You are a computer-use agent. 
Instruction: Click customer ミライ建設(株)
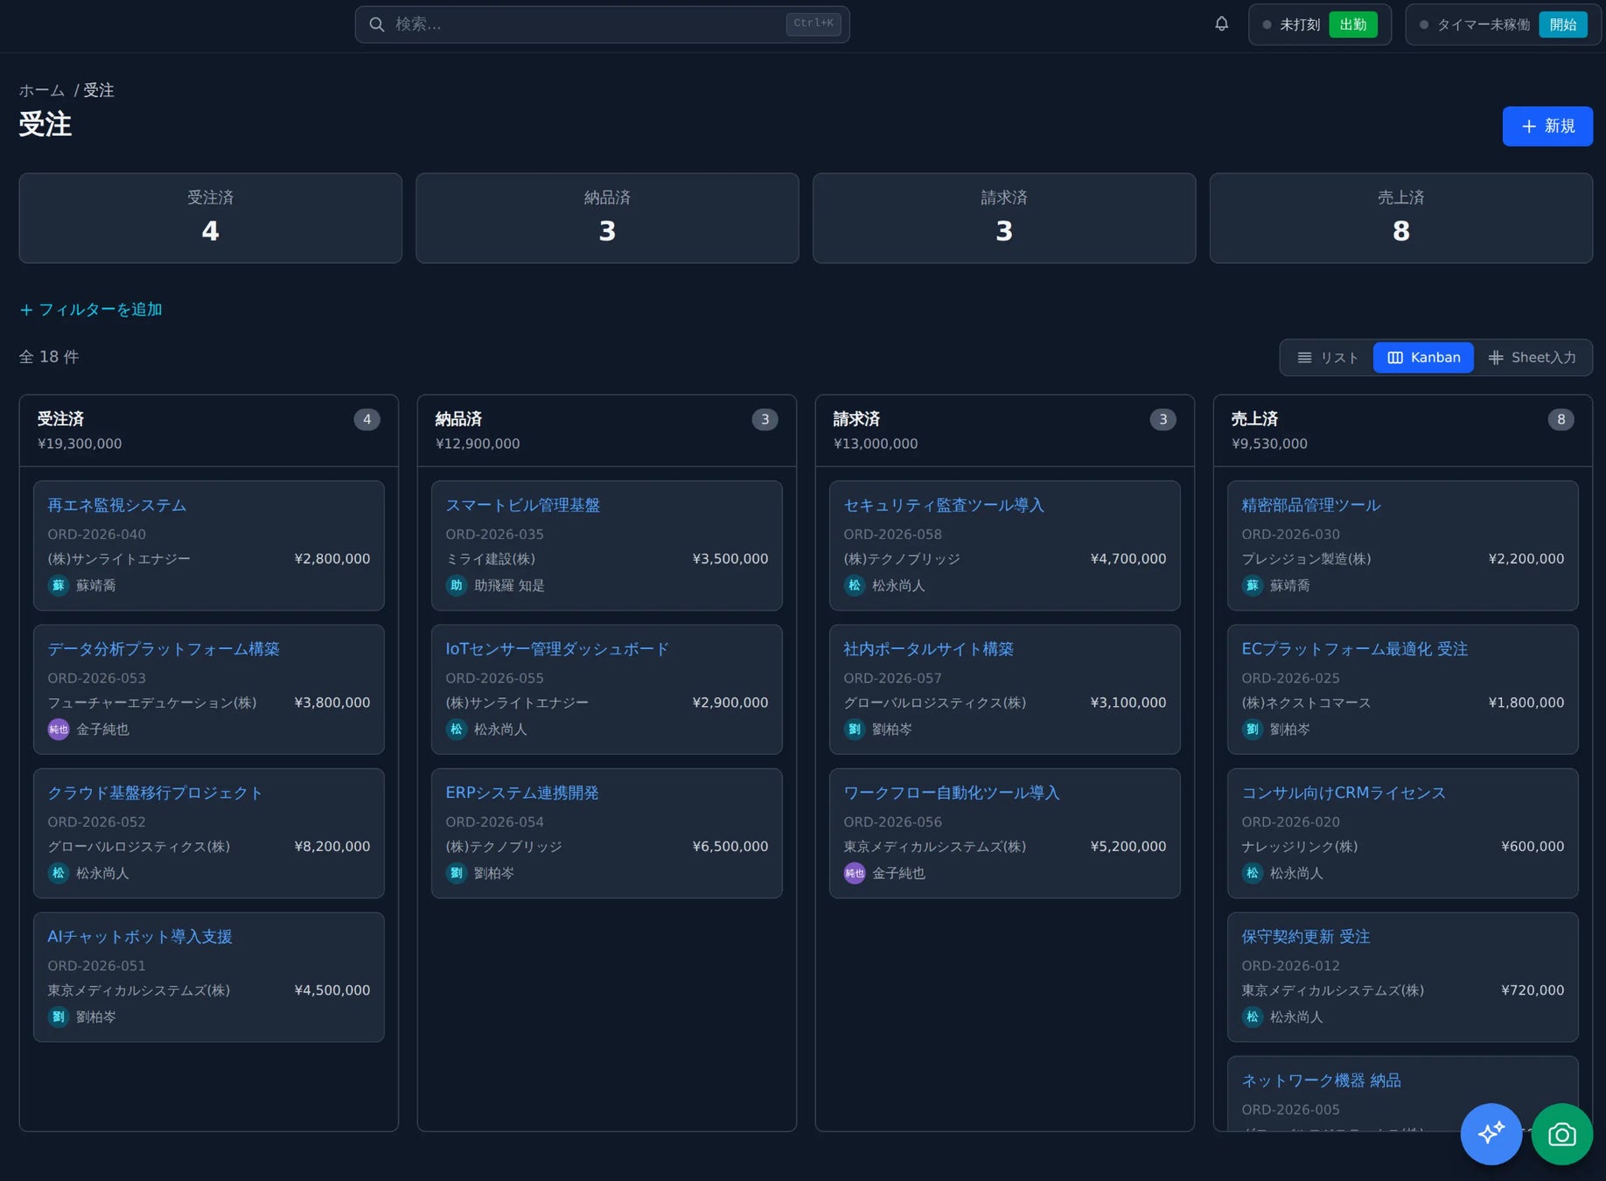pyautogui.click(x=491, y=559)
